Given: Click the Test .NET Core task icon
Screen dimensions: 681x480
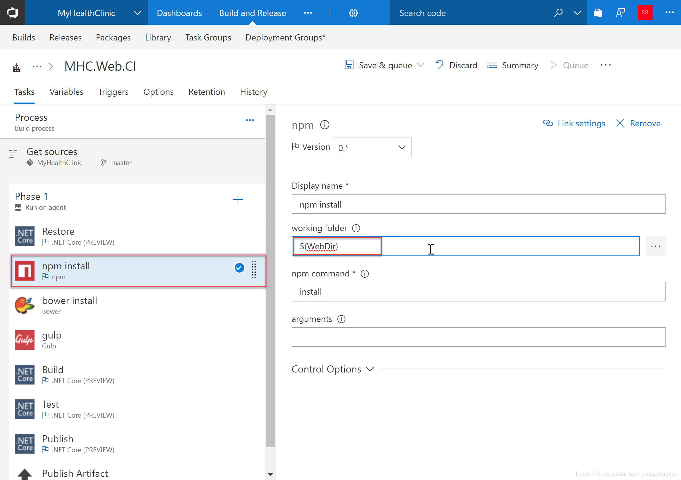Looking at the screenshot, I should click(25, 408).
